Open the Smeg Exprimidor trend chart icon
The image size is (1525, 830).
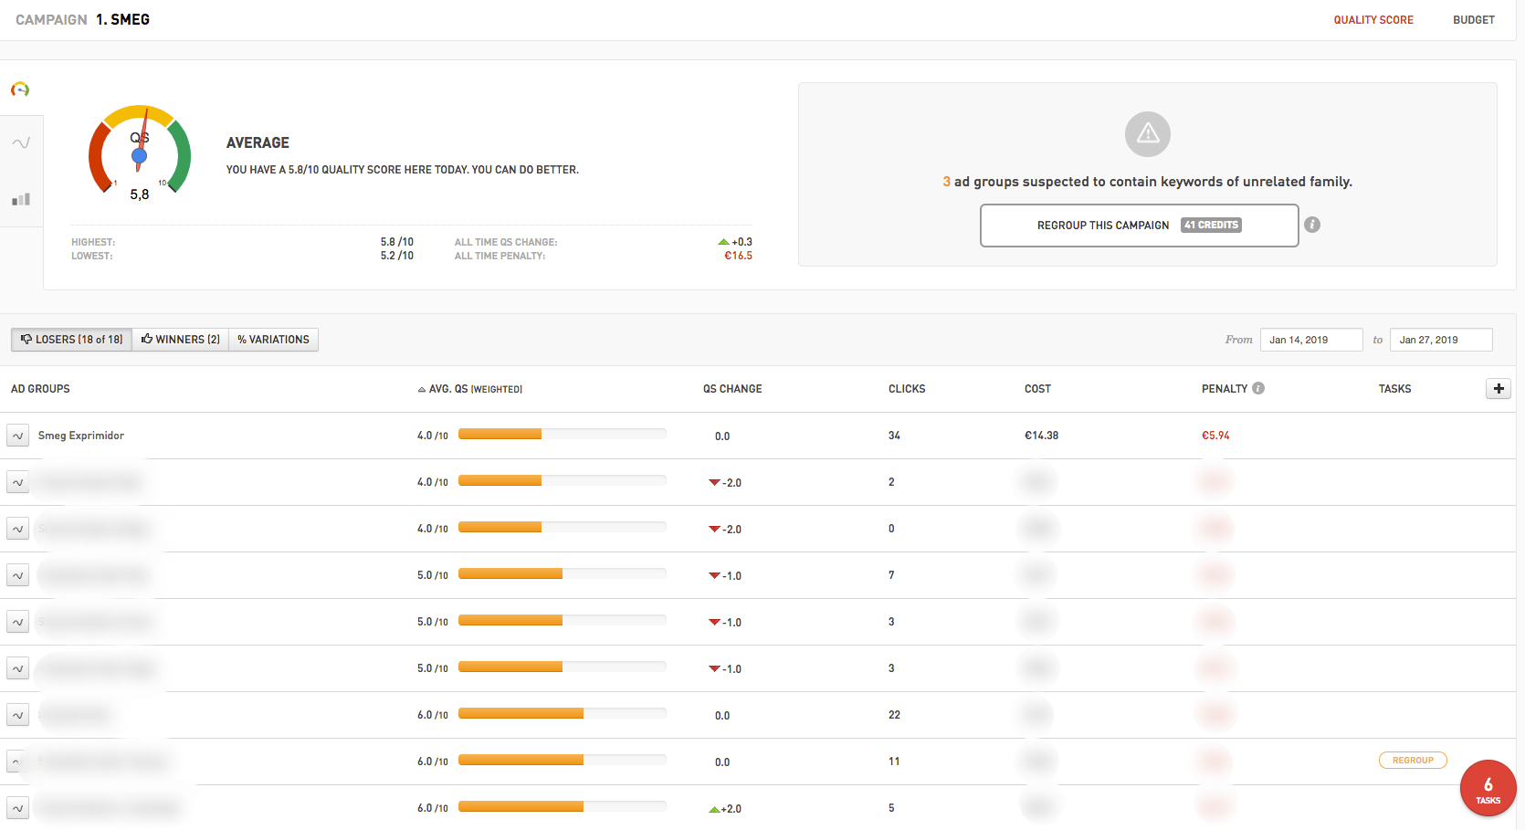(x=17, y=436)
